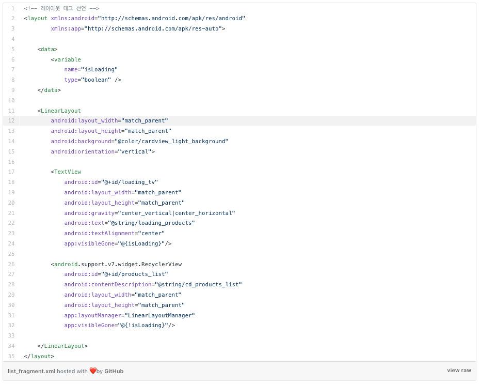Viewport: 480px width, 384px height.
Task: Click the opening LinearLayout tag
Action: tap(59, 111)
